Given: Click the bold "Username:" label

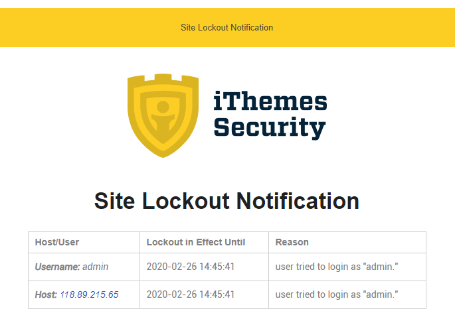Looking at the screenshot, I should tap(57, 267).
